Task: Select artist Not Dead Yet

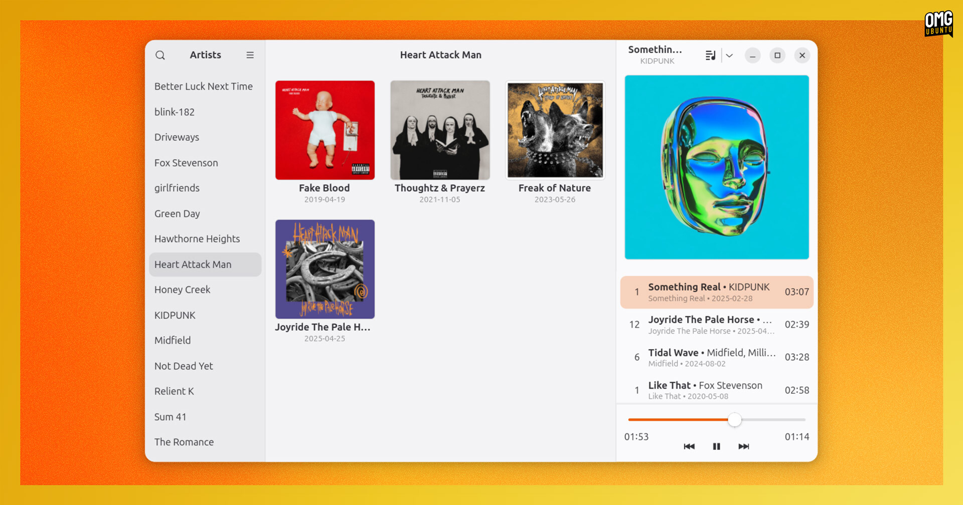Action: (x=205, y=366)
